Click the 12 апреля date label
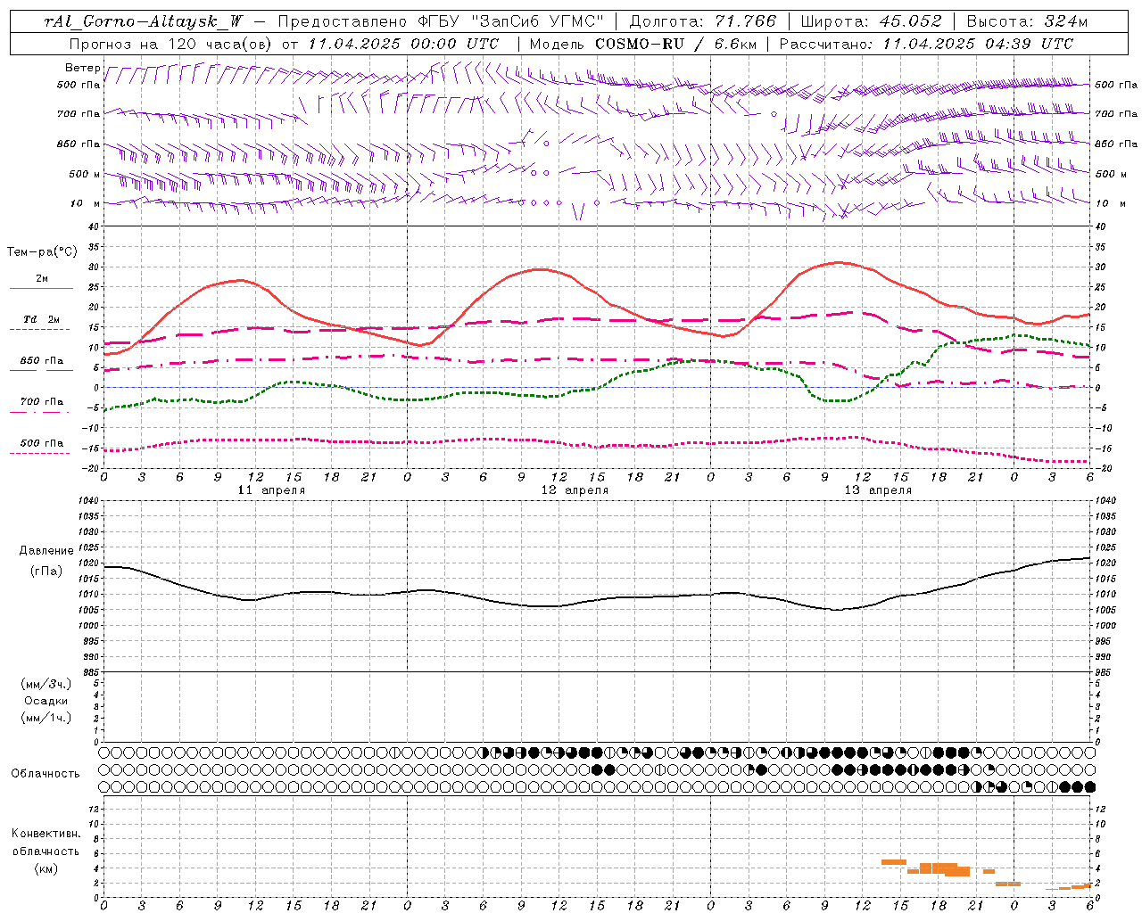Viewport: 1142px width, 913px height. point(575,490)
